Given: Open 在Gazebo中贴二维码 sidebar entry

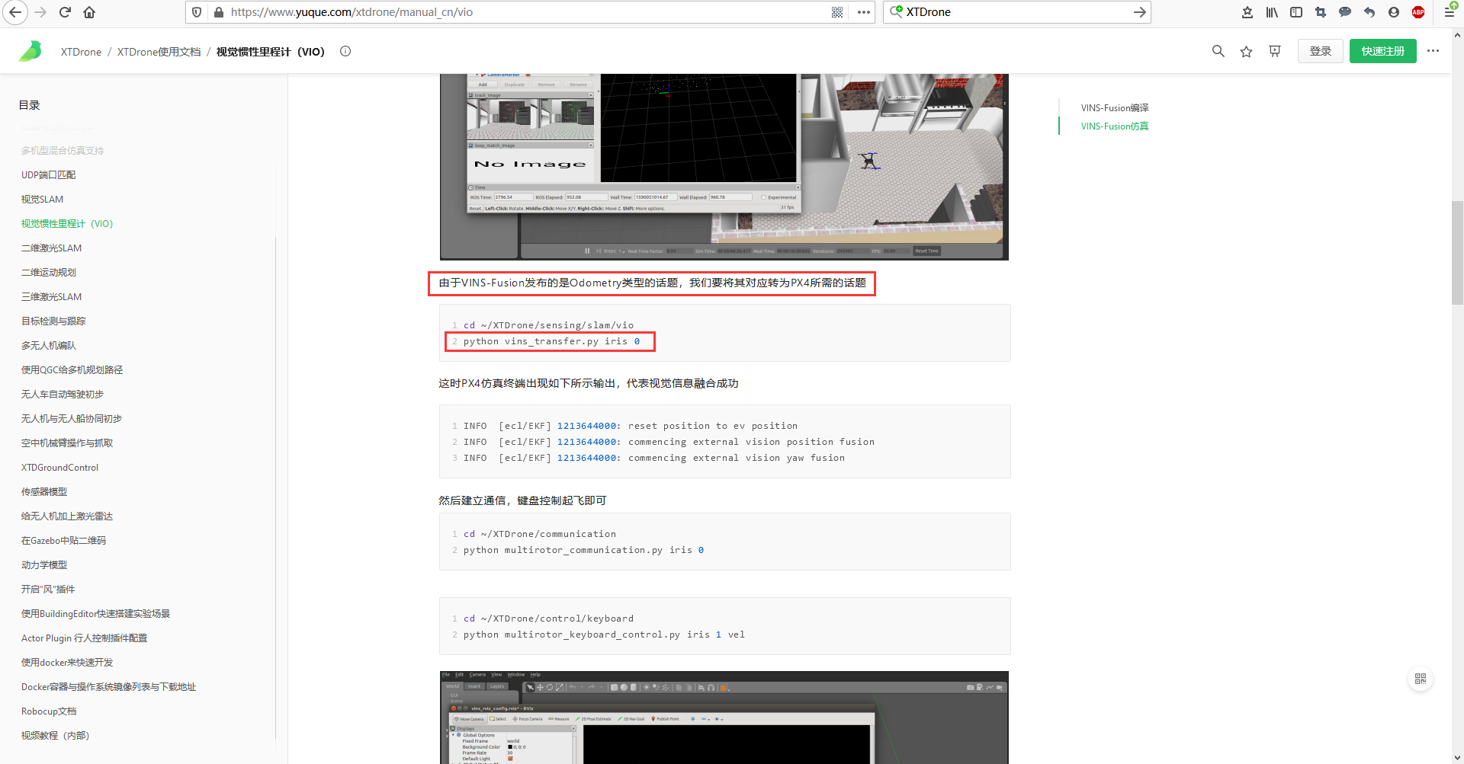Looking at the screenshot, I should 64,541.
